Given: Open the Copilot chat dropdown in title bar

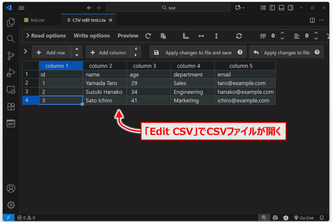Looking at the screenshot, I should (240, 8).
